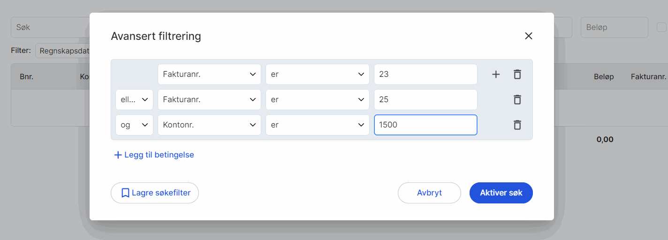Delete the first Fakturanr. condition row
This screenshot has height=240, width=668.
tap(517, 74)
